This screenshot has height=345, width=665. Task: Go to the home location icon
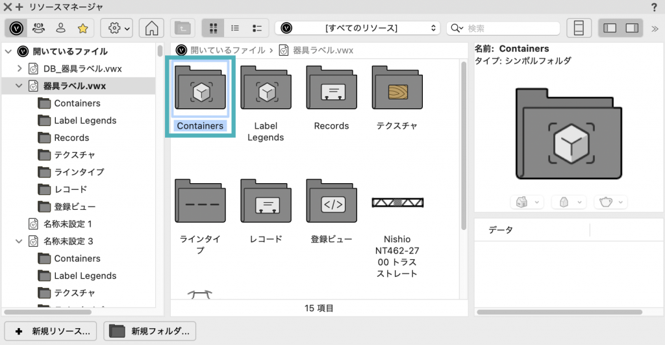151,28
